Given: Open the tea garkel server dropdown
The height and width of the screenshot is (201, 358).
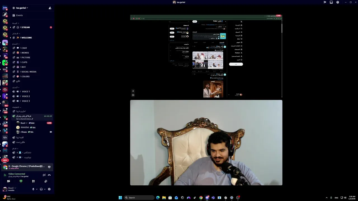Looking at the screenshot, I should point(22,8).
